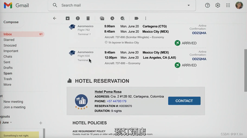Open the Hotel Poma Rosa link

pyautogui.click(x=108, y=92)
